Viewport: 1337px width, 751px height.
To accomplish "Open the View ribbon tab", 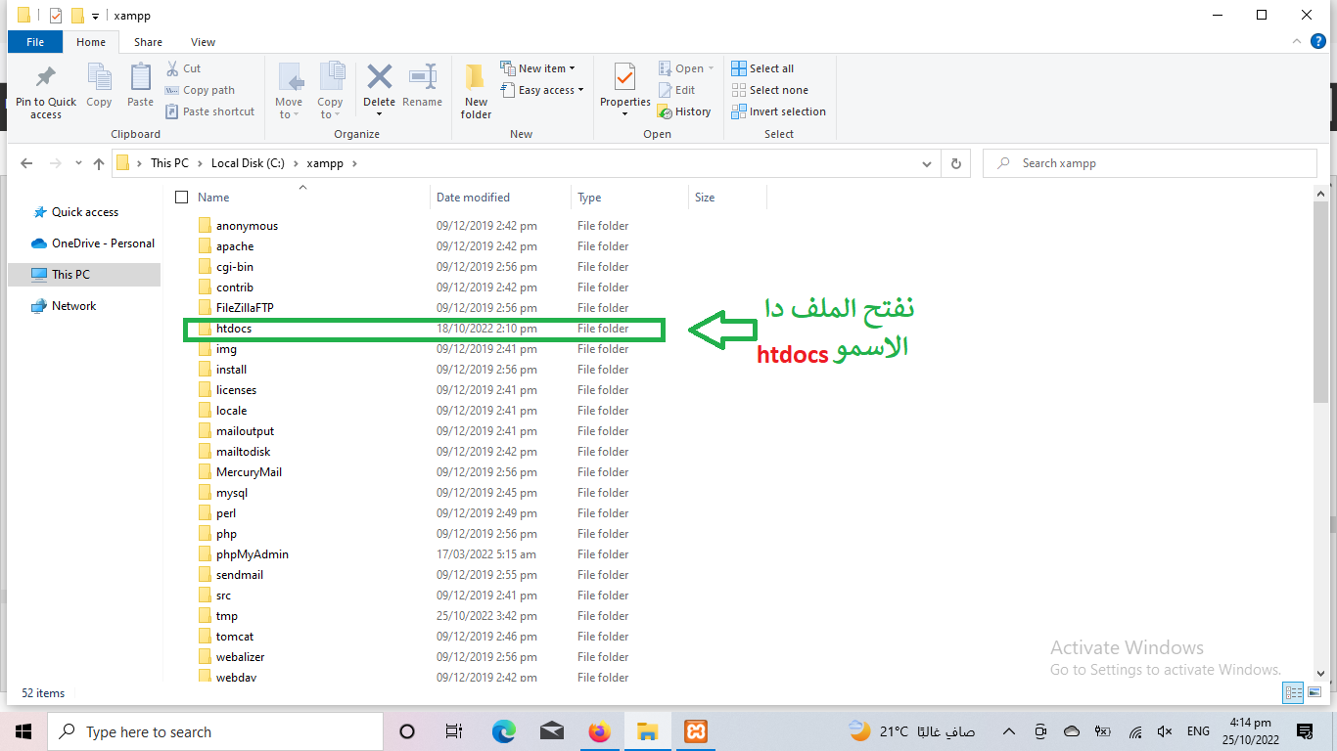I will [203, 42].
